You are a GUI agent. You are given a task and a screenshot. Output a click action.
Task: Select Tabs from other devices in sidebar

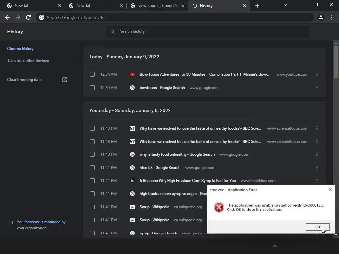pos(28,61)
